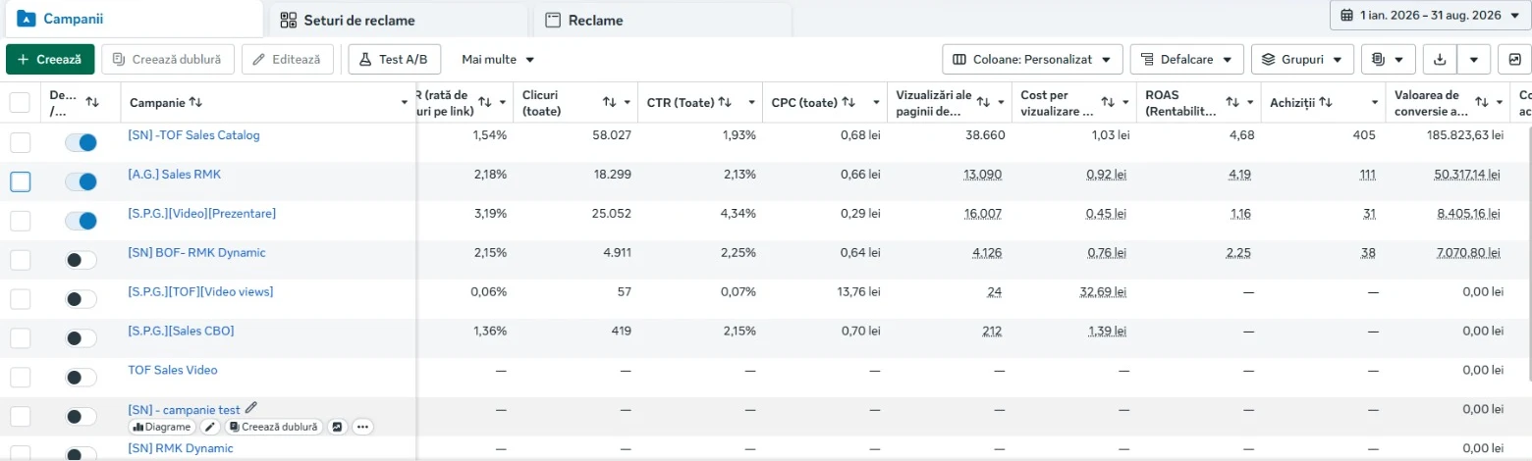
Task: Click the green Creează button
Action: (50, 59)
